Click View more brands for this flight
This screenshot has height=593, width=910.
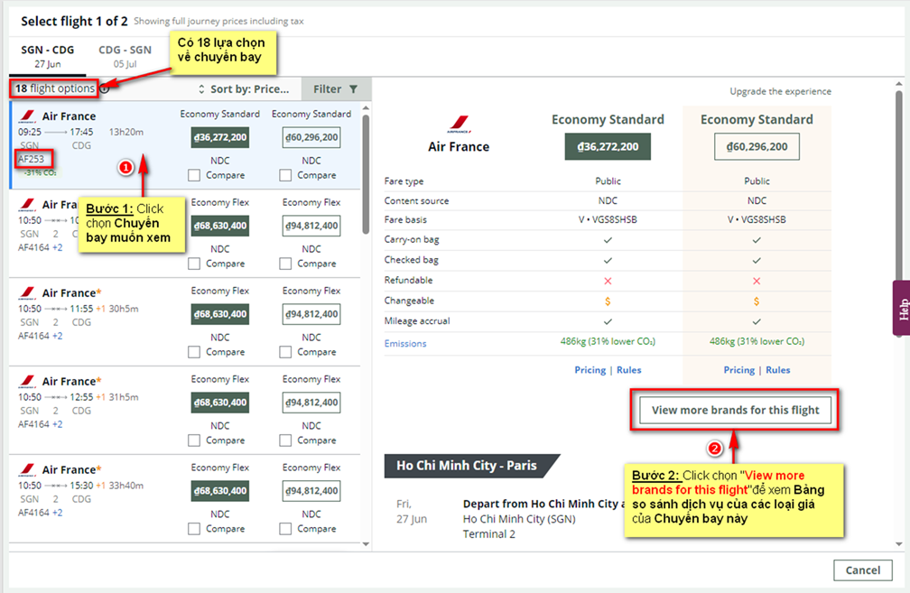tap(735, 410)
